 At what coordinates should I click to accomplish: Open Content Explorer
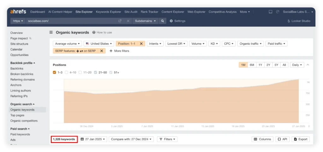[173, 12]
